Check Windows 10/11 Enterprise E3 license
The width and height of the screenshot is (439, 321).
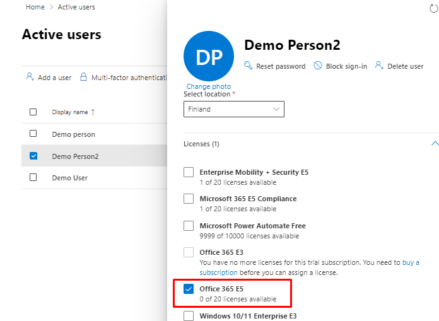(x=189, y=316)
